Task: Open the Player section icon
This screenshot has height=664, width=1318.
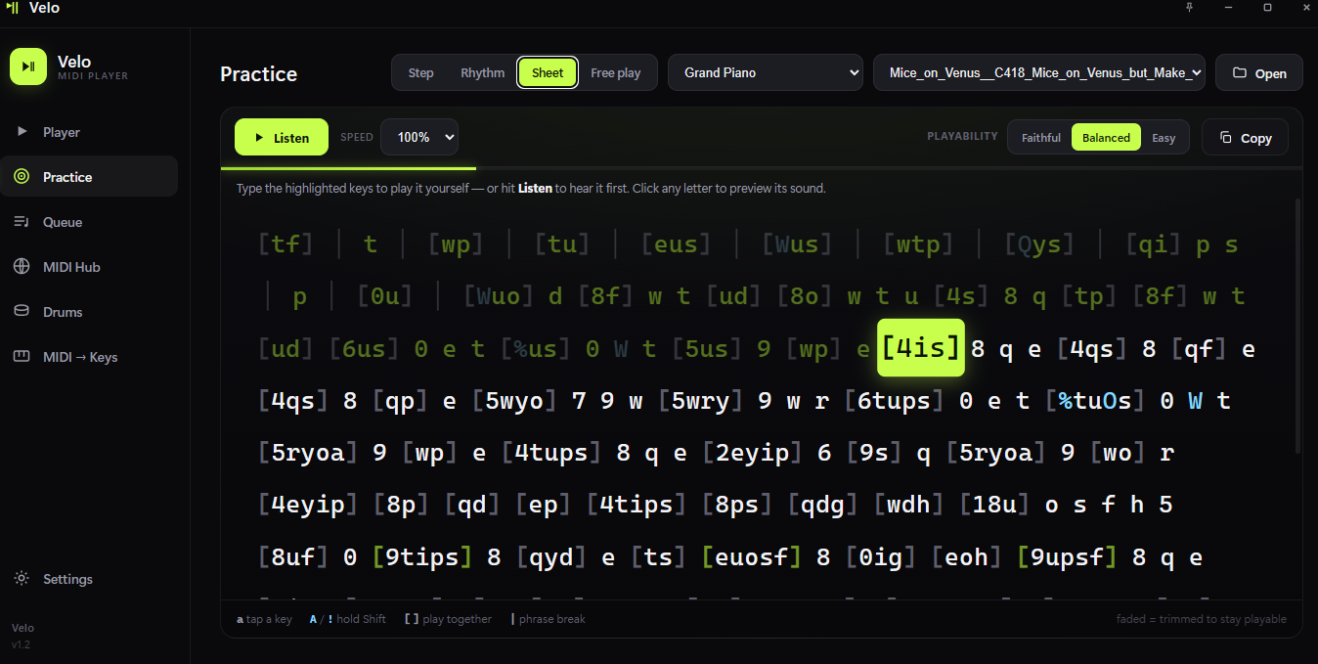Action: pos(22,132)
